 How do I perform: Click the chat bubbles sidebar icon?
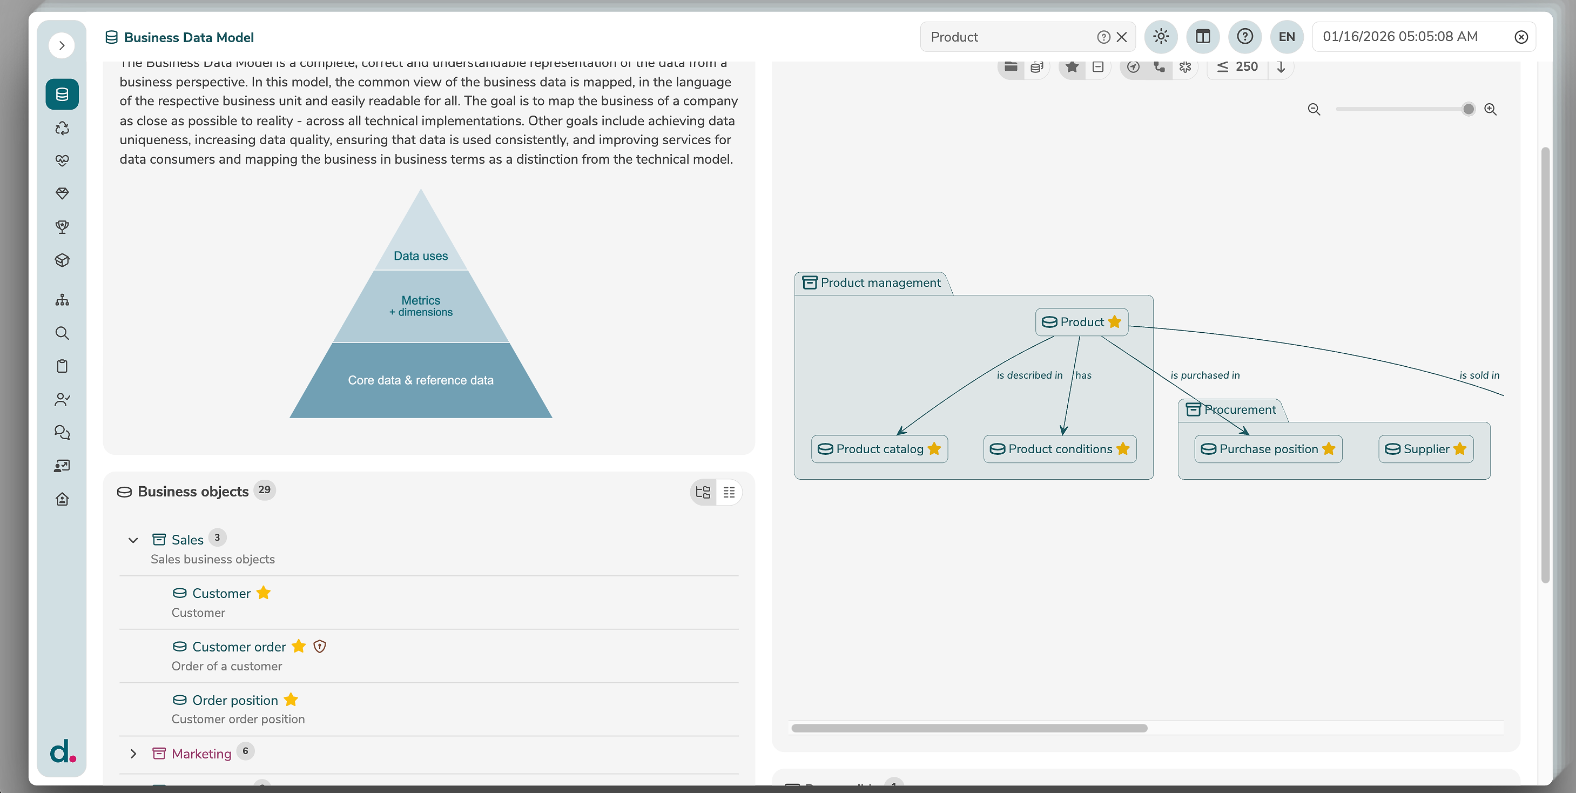(x=62, y=433)
